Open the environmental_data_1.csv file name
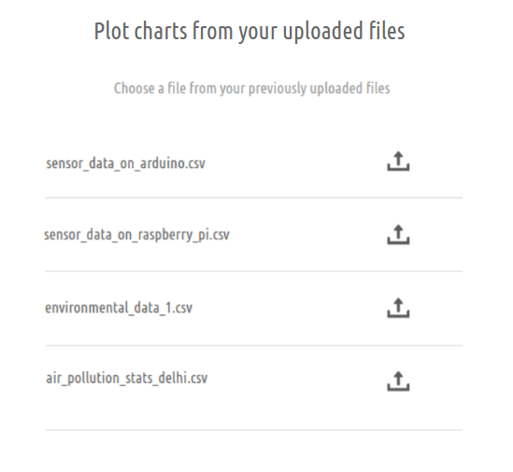The height and width of the screenshot is (472, 513). [x=119, y=308]
